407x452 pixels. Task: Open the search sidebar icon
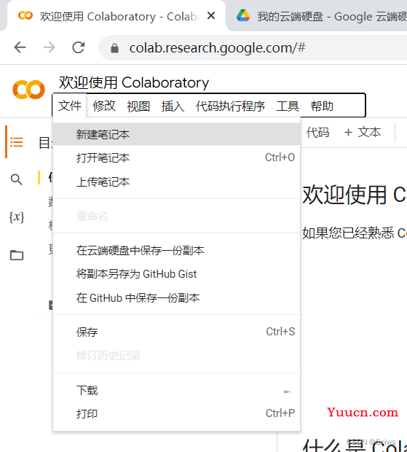(17, 179)
